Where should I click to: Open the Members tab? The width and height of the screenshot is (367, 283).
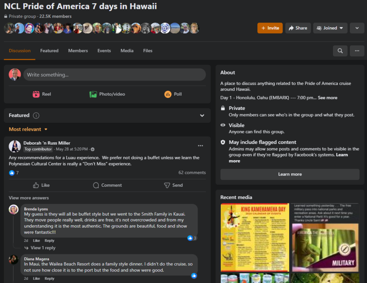click(x=78, y=51)
